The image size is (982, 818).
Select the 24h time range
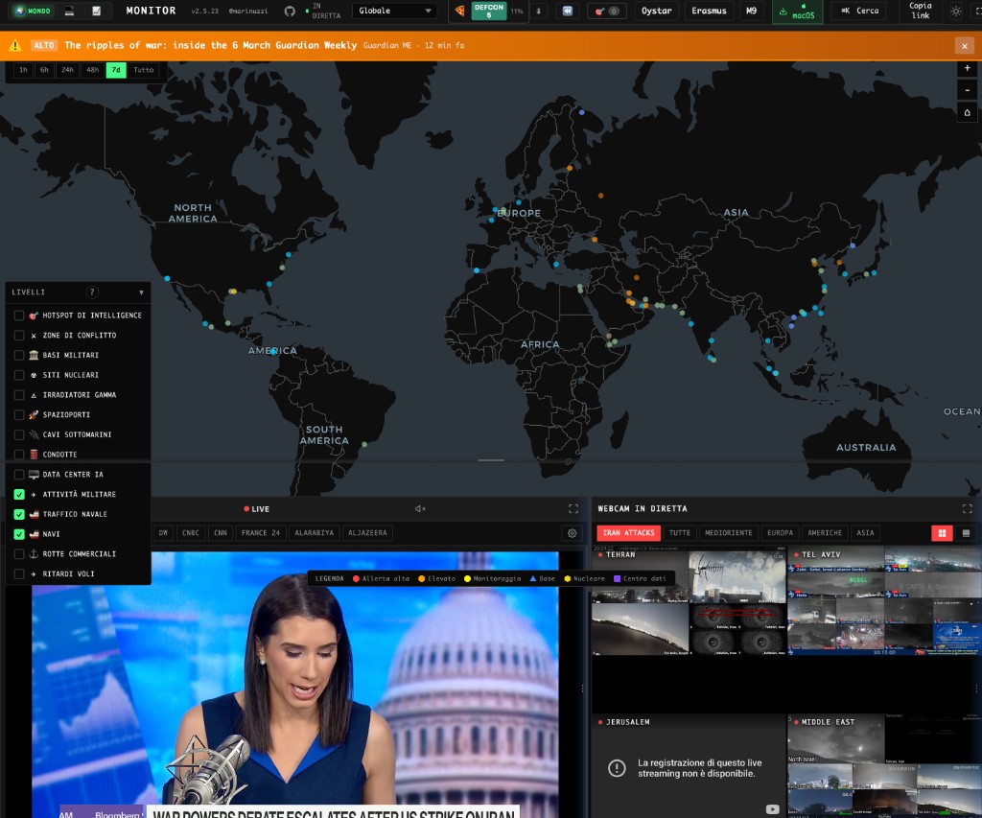67,70
